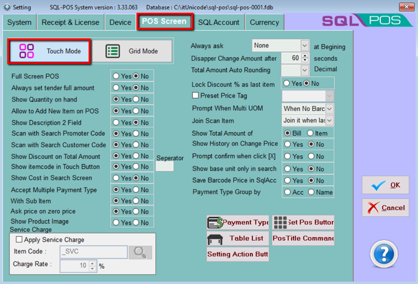Viewport: 418px width, 284px height.
Task: Expand Prompt When Multi UOM dropdown
Action: (x=329, y=109)
